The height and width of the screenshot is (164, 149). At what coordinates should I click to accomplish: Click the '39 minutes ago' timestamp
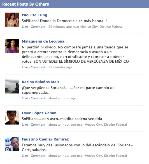[x=60, y=67]
